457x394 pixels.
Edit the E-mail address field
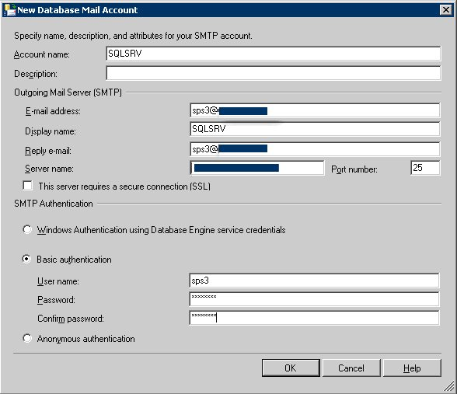(x=315, y=110)
